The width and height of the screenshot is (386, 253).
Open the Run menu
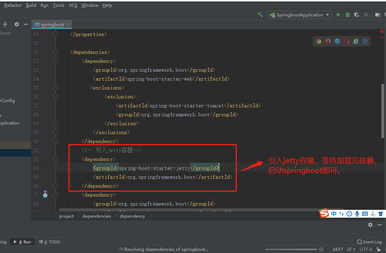(44, 5)
